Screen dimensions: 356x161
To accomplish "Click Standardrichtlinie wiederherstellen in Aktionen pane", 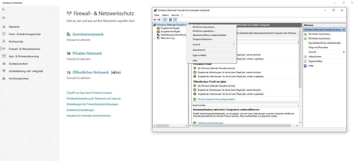I will (x=325, y=43).
